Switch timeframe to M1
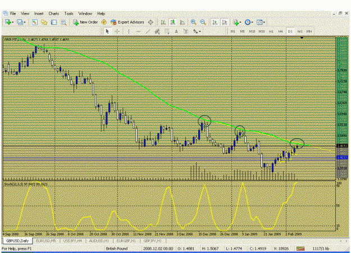 233,31
